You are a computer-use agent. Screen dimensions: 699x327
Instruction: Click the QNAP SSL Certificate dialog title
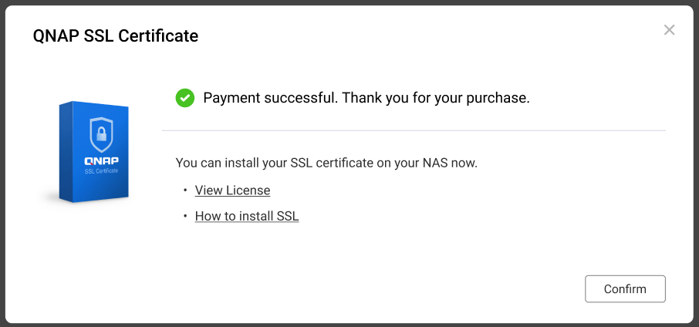pos(116,35)
